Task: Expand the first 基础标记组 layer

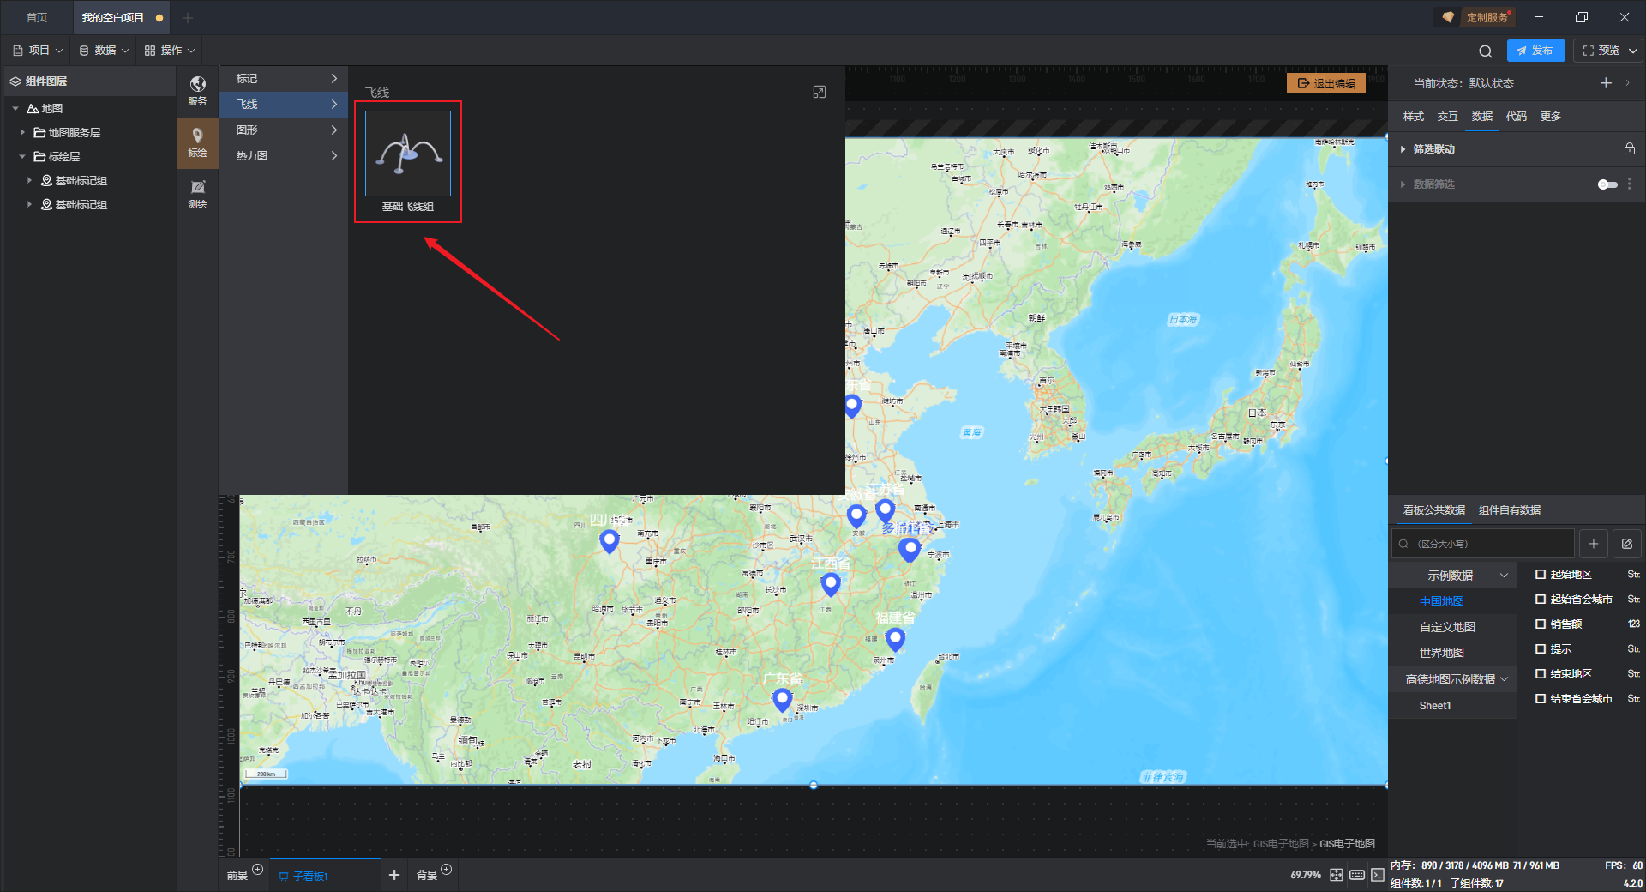Action: pyautogui.click(x=29, y=181)
